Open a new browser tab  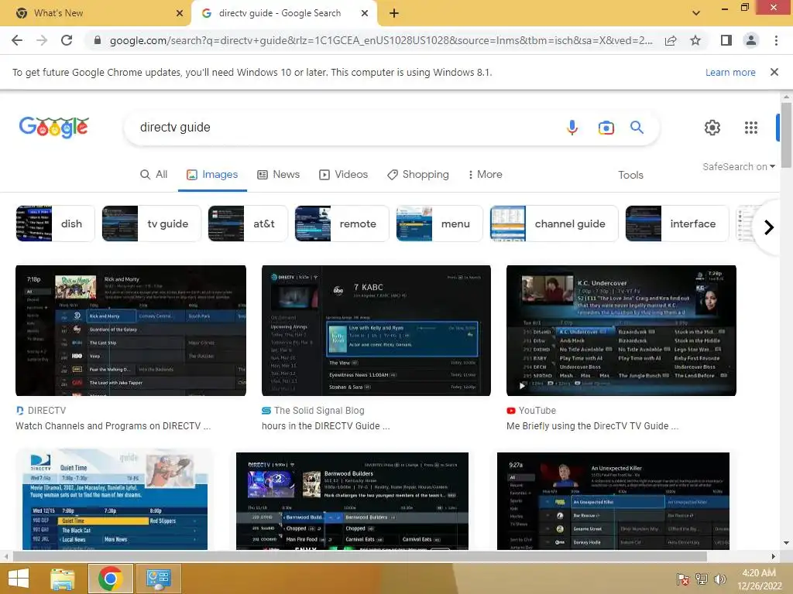tap(394, 13)
